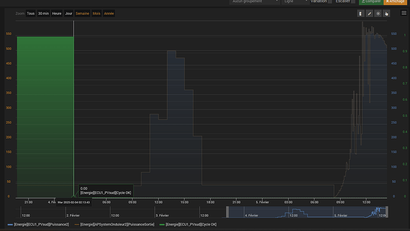This screenshot has height=231, width=410.
Task: Click the orange PuissanceSortie legend color swatch
Action: click(x=77, y=224)
